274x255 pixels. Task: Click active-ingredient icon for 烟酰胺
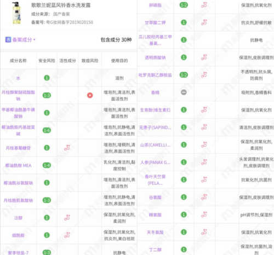67,235
